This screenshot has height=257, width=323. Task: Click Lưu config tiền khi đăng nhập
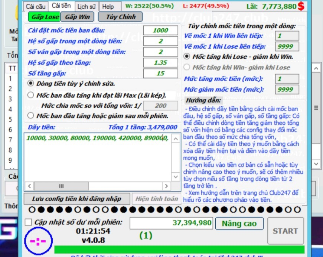pyautogui.click(x=77, y=199)
